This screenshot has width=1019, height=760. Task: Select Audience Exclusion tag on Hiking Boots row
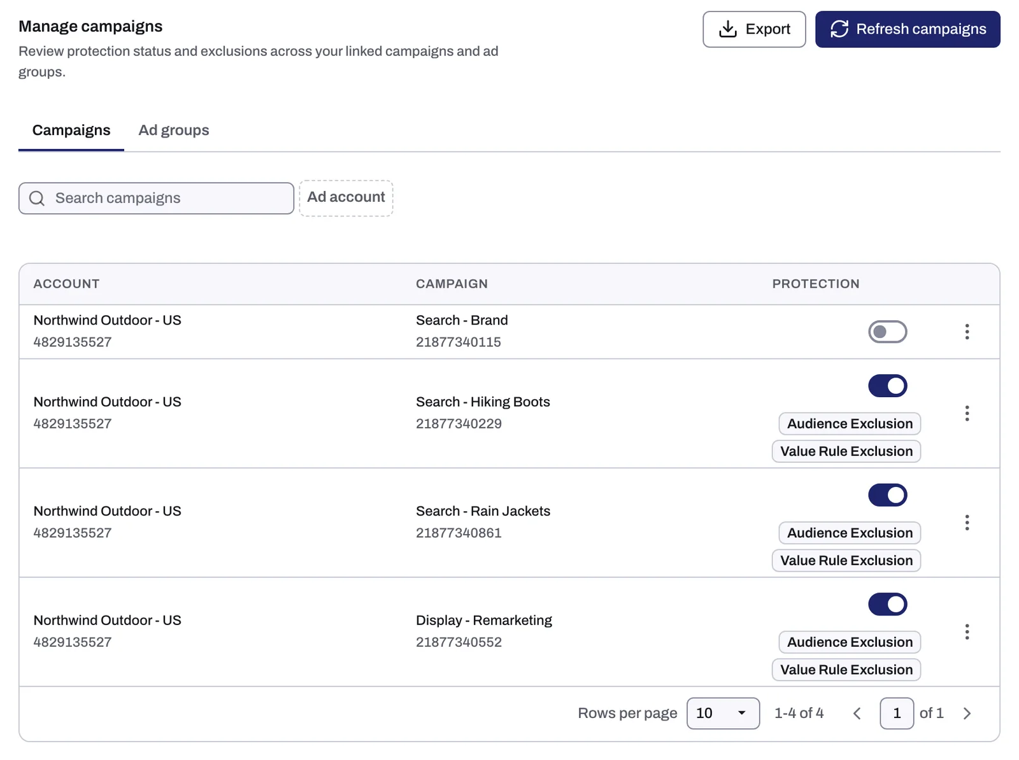(x=850, y=424)
